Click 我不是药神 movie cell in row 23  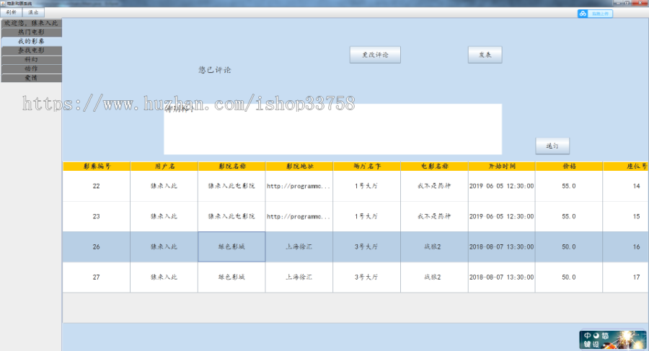(434, 216)
